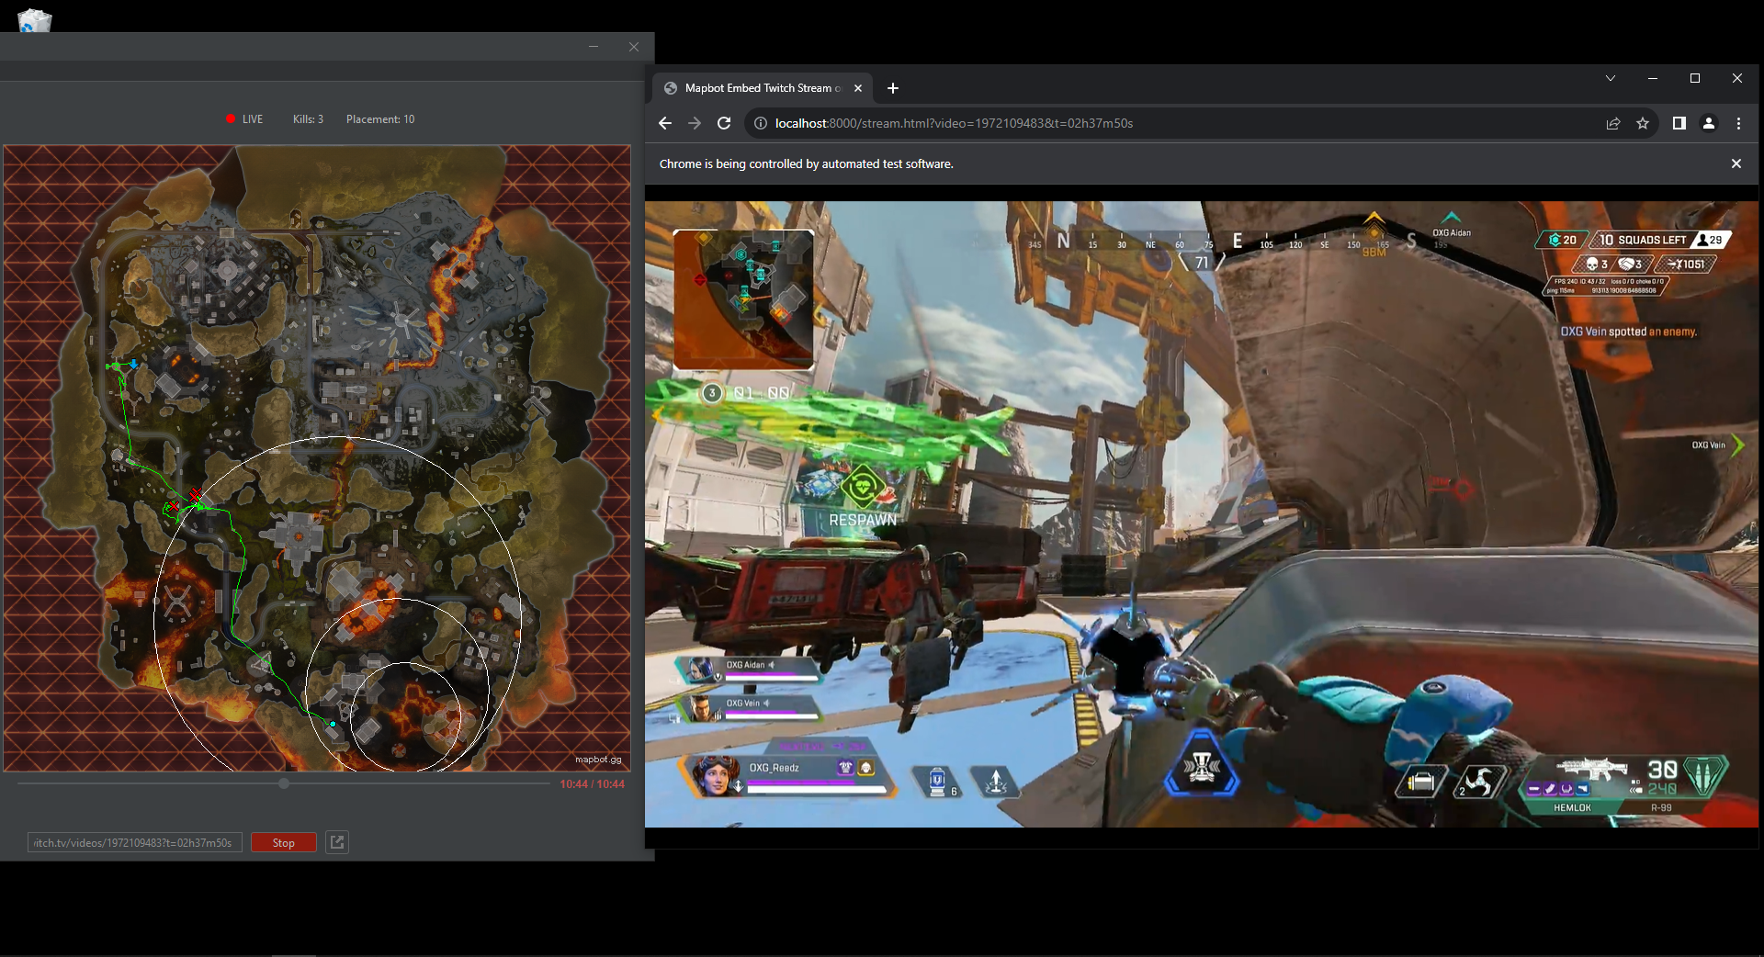The image size is (1764, 957).
Task: Click the Twitch video URL input field
Action: point(134,842)
